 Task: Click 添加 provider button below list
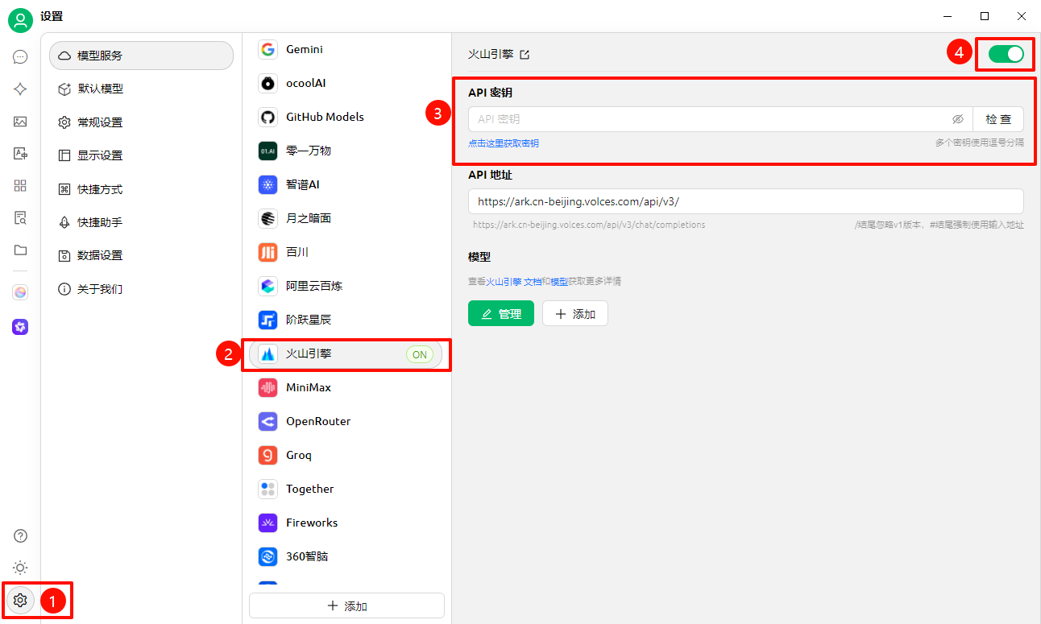pyautogui.click(x=346, y=605)
